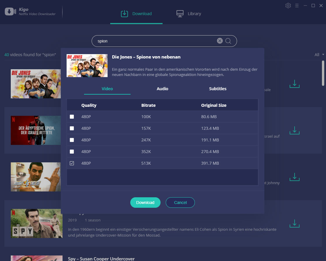Image resolution: width=326 pixels, height=261 pixels.
Task: Expand the All filter dropdown
Action: point(319,55)
